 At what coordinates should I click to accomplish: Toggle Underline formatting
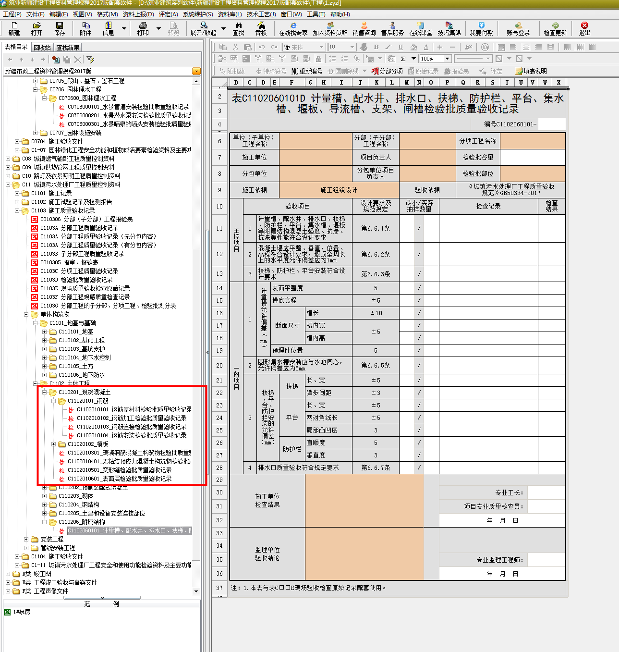401,47
